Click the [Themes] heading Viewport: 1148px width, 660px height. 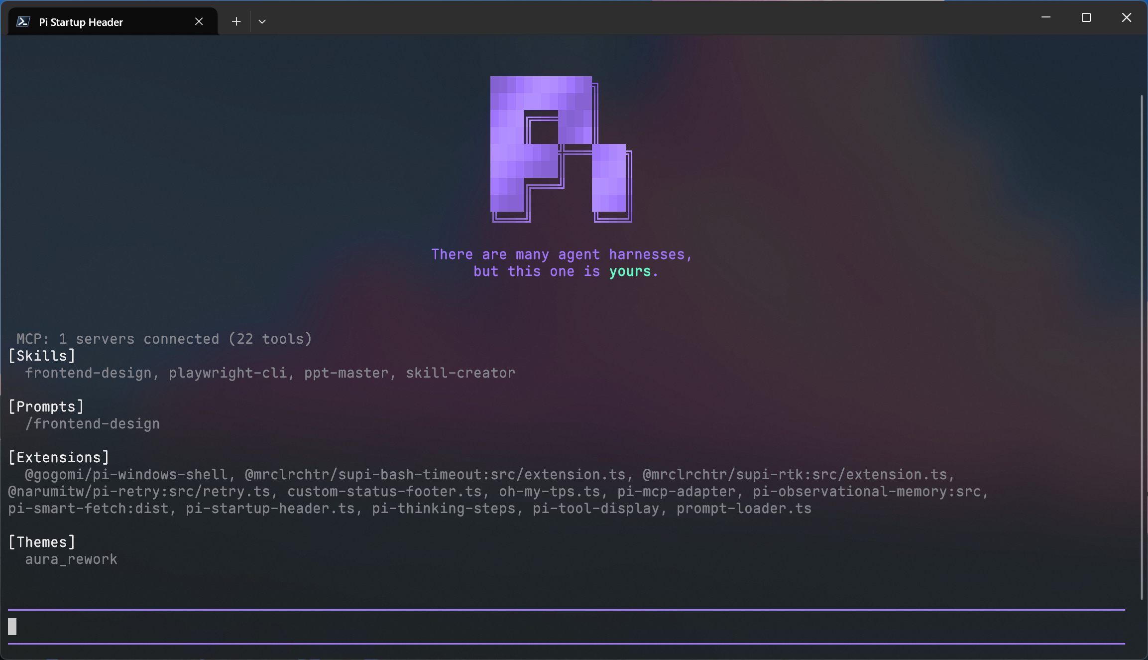pyautogui.click(x=42, y=542)
